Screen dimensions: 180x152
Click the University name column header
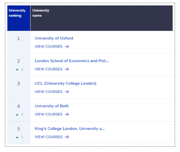pyautogui.click(x=101, y=18)
